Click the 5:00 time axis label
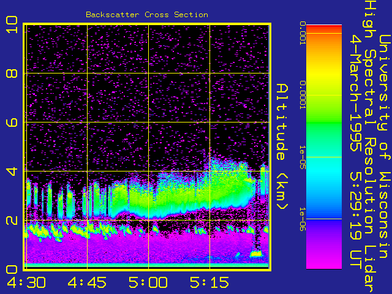Image resolution: width=392 pixels, height=294 pixels. 148,282
